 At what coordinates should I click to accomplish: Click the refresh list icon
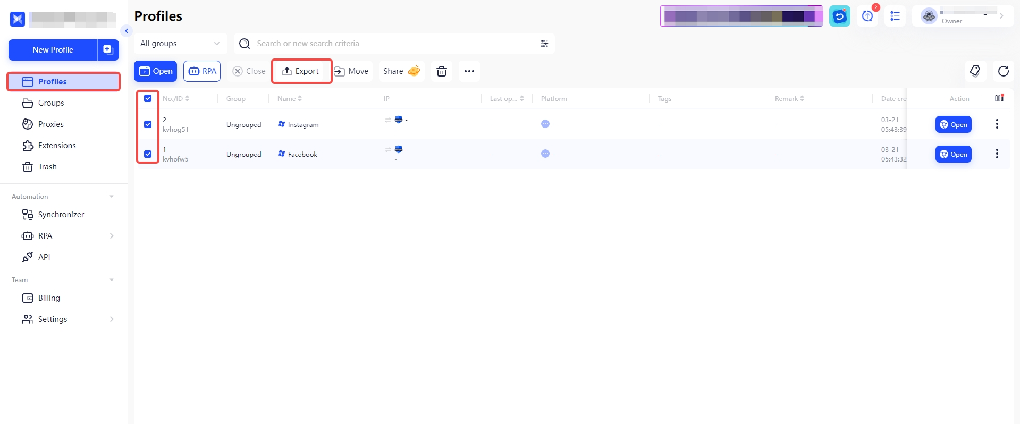(x=1003, y=71)
